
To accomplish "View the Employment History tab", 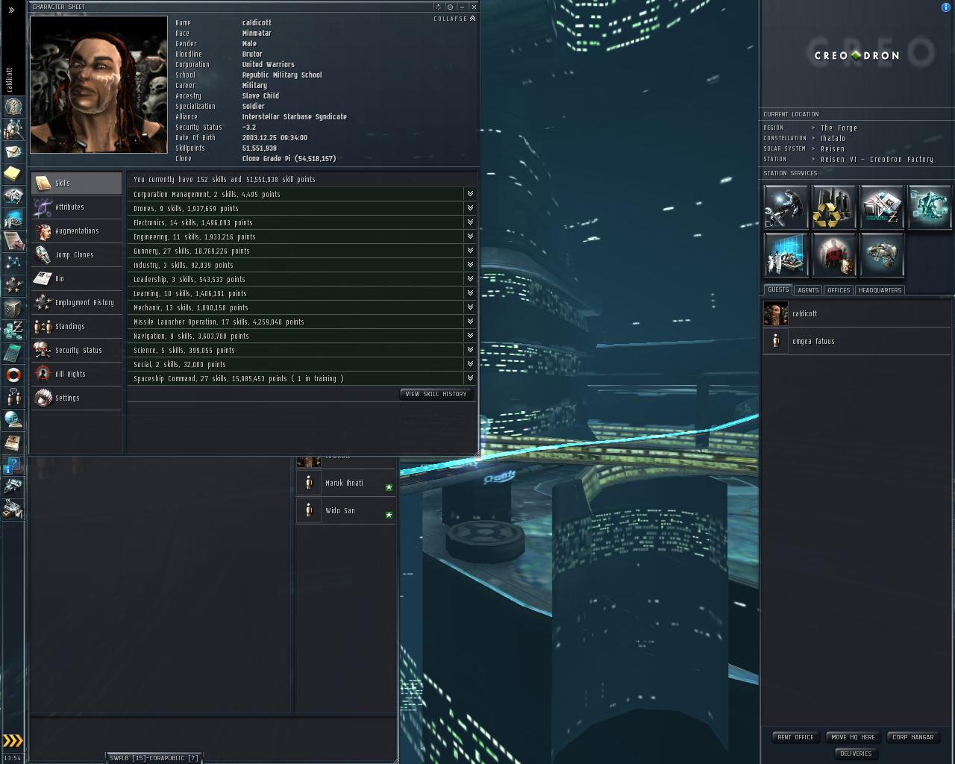I will point(76,302).
